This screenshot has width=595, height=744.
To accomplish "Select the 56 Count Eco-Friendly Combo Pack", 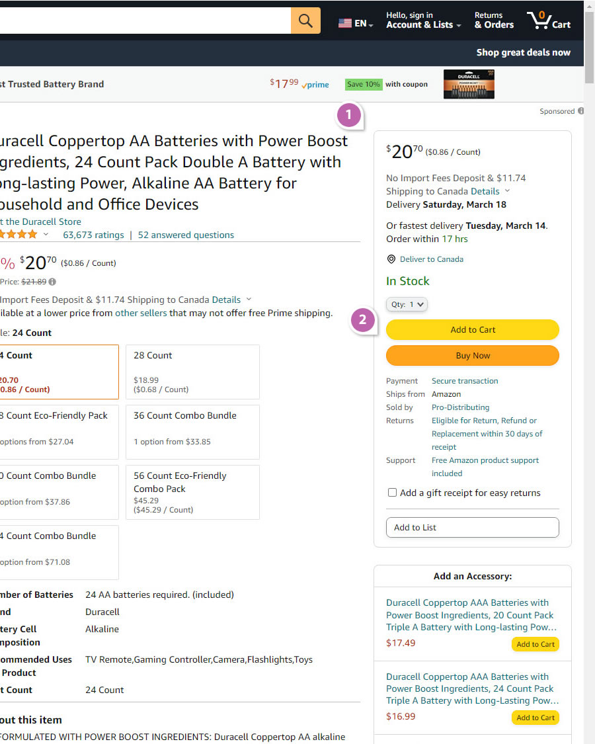I will [192, 492].
